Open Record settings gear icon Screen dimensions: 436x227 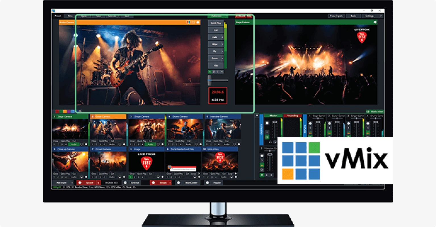(80, 183)
